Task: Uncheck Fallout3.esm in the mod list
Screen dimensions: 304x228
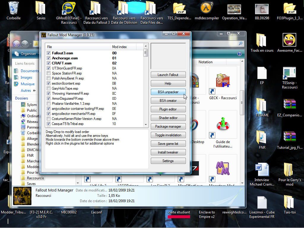Action: click(x=48, y=53)
